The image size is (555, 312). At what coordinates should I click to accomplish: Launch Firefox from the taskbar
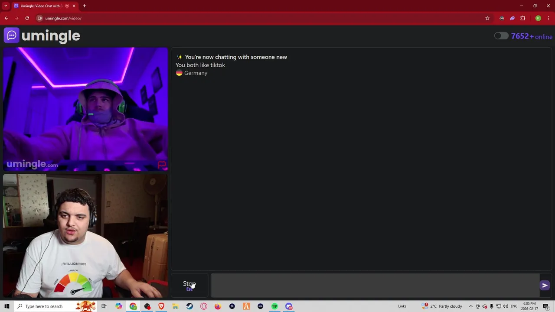pos(218,306)
